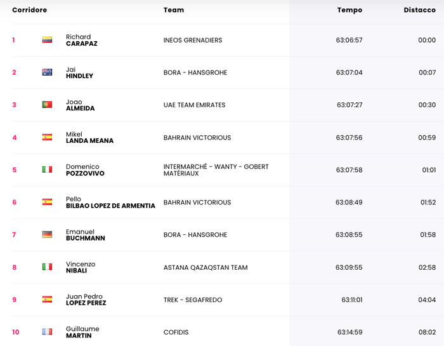Open Richard Carapaz rider name
This screenshot has height=346, width=444.
click(81, 40)
